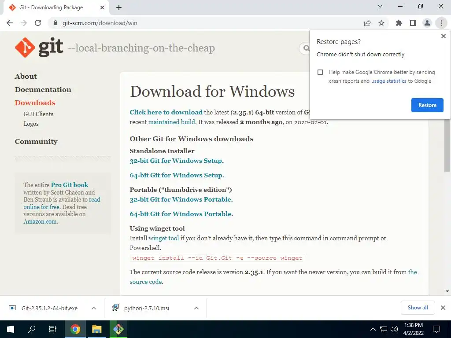Click the taskbar clock showing 1:38 PM

click(x=413, y=329)
